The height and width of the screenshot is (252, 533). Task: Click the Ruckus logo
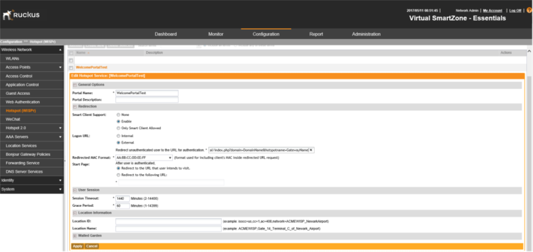pos(21,15)
